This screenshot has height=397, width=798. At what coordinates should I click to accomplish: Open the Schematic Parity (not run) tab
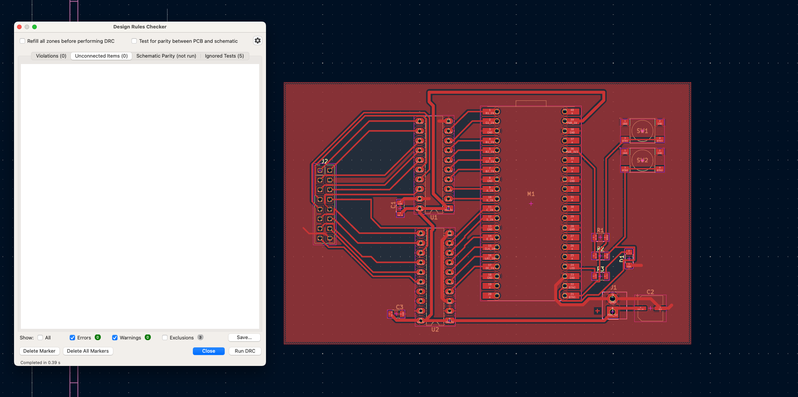pos(166,56)
